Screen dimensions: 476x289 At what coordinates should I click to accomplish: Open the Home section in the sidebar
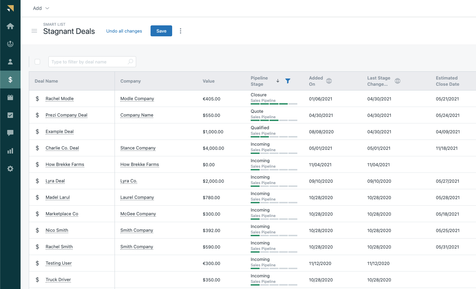coord(10,26)
